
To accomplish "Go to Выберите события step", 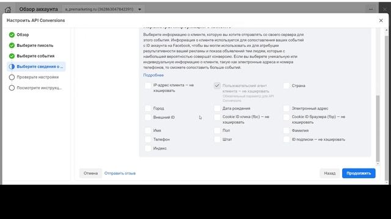I will coord(36,56).
